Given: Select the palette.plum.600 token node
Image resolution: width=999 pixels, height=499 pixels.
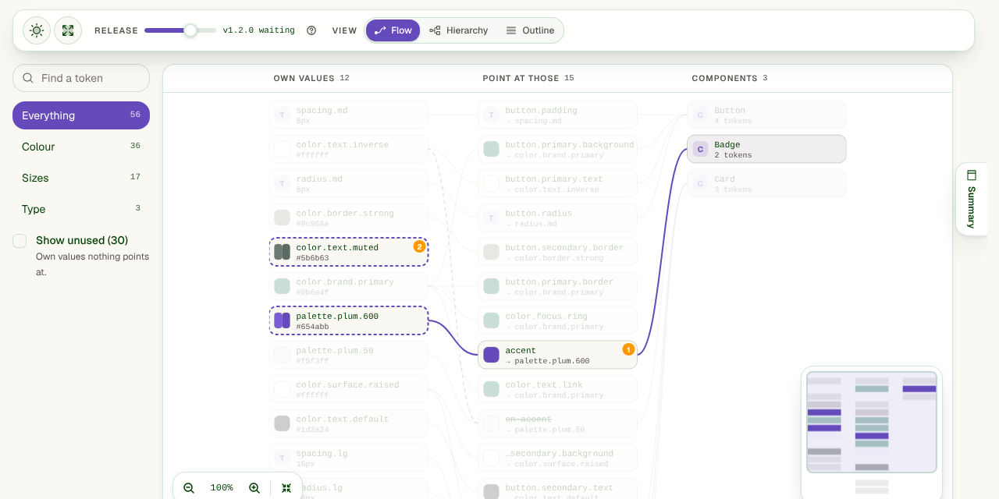Looking at the screenshot, I should [x=349, y=321].
